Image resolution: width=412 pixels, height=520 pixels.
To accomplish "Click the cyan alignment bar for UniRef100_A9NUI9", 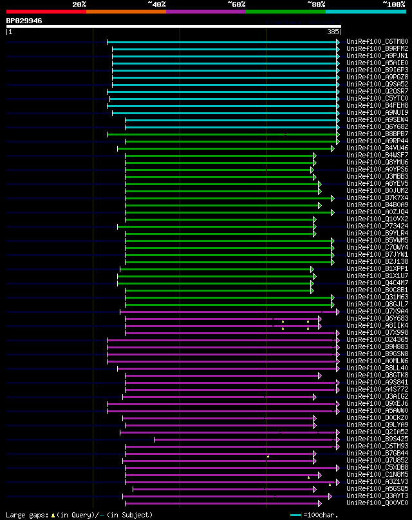I will (225, 113).
